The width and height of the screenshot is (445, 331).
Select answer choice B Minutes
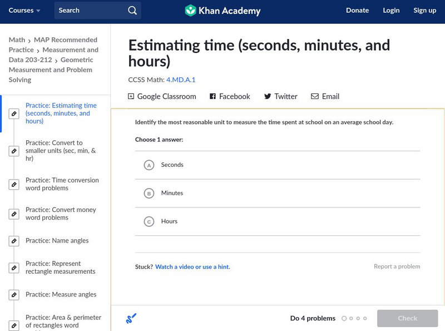click(x=149, y=194)
